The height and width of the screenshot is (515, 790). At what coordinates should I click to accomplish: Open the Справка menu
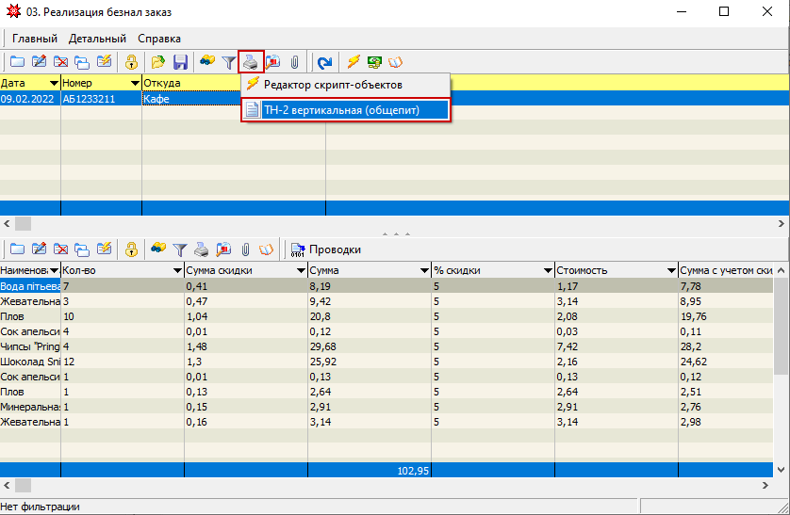click(159, 39)
